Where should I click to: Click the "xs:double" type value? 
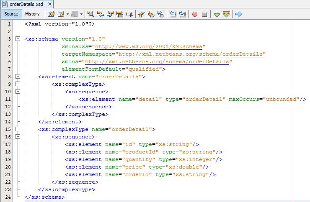(183, 167)
